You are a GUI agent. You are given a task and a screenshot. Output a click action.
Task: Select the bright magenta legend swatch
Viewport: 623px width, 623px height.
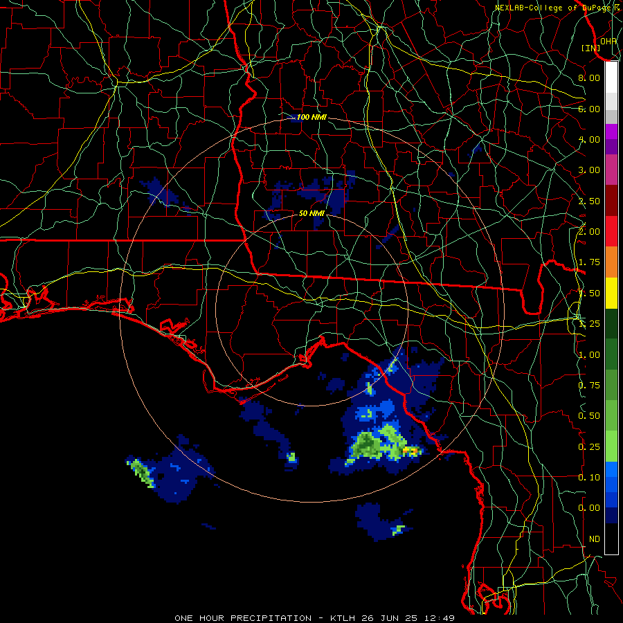tap(611, 132)
